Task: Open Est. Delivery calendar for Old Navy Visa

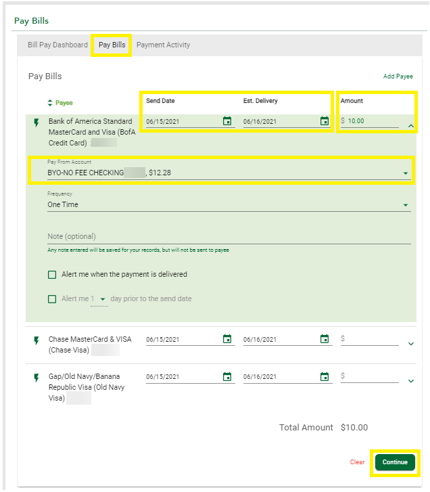Action: [x=325, y=376]
